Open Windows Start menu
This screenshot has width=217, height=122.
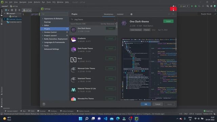coord(80,119)
